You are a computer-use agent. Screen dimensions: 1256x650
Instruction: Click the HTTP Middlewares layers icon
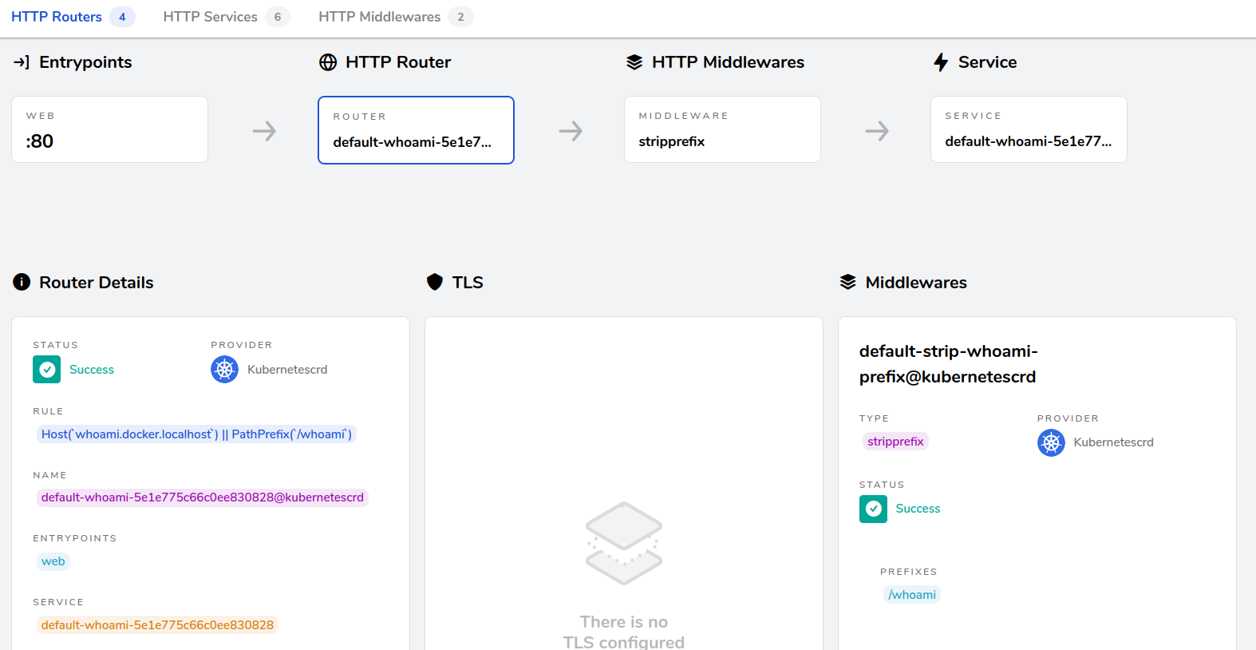634,62
